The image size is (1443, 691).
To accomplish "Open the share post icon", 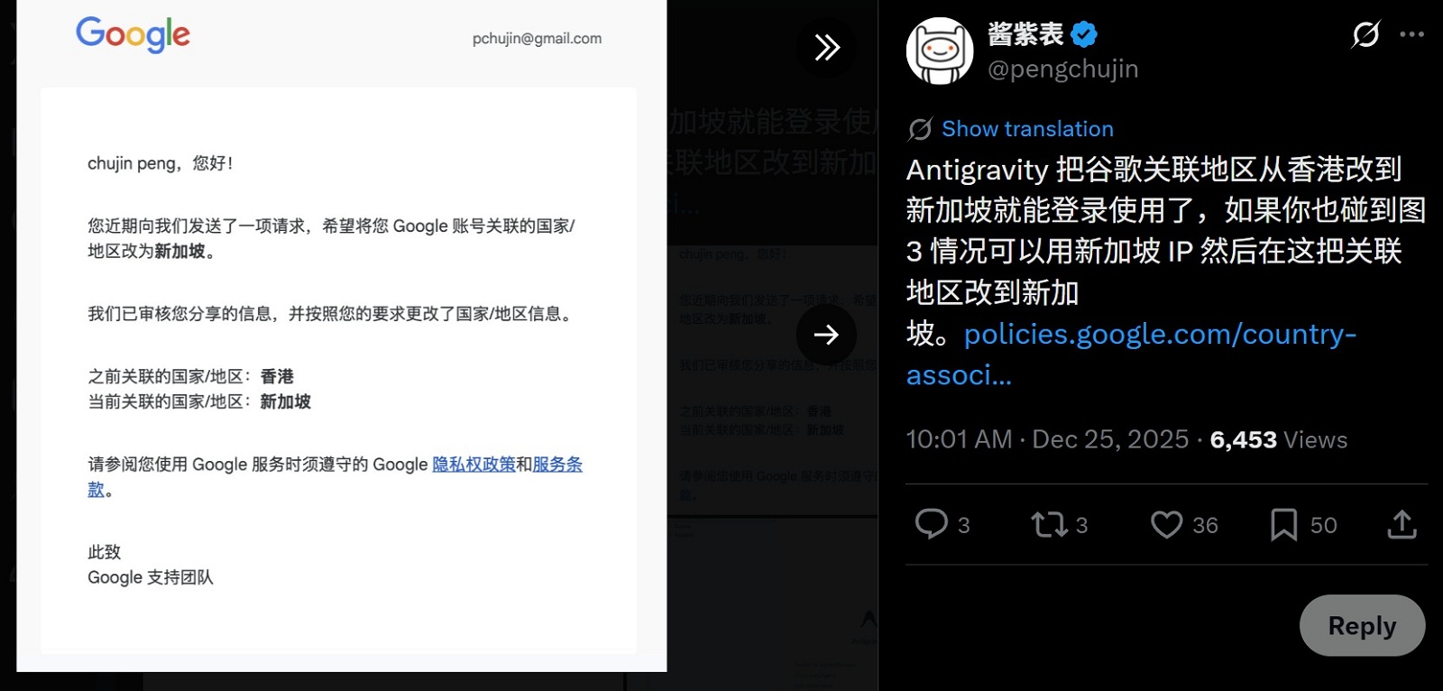I will pos(1402,524).
